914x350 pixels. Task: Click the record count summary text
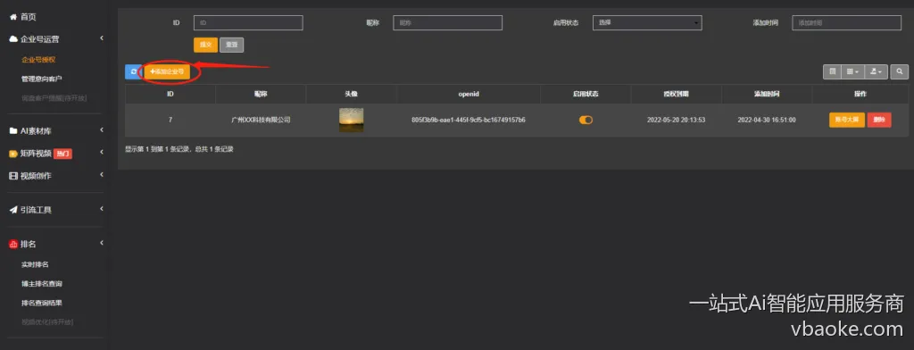(x=179, y=149)
